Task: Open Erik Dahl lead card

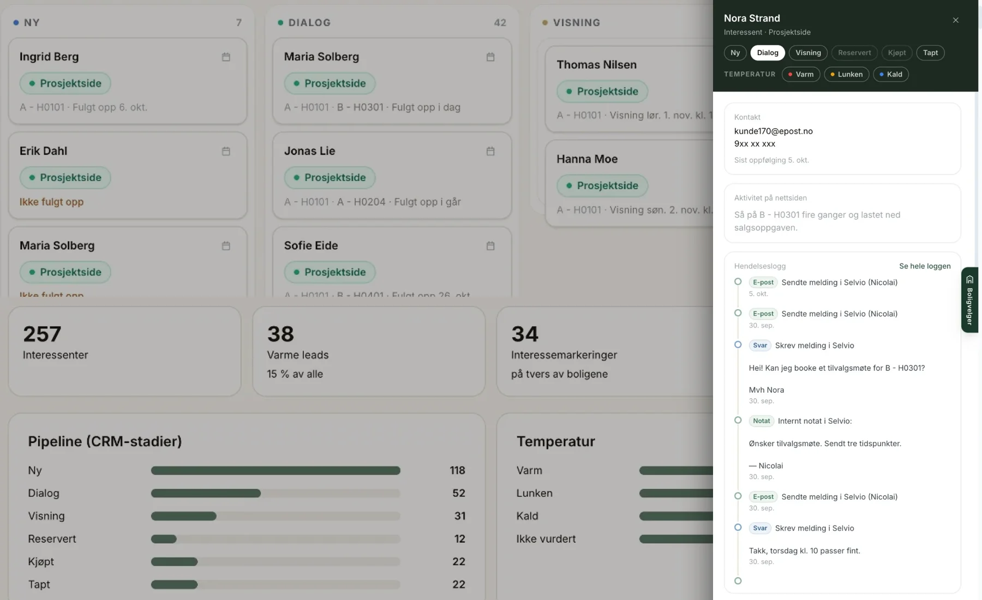Action: pos(128,176)
